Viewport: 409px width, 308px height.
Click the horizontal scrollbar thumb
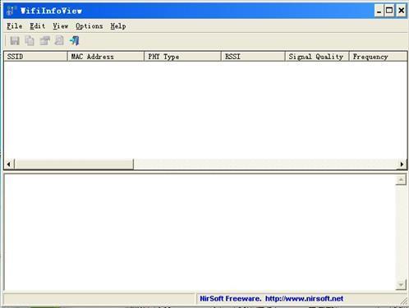click(x=74, y=164)
